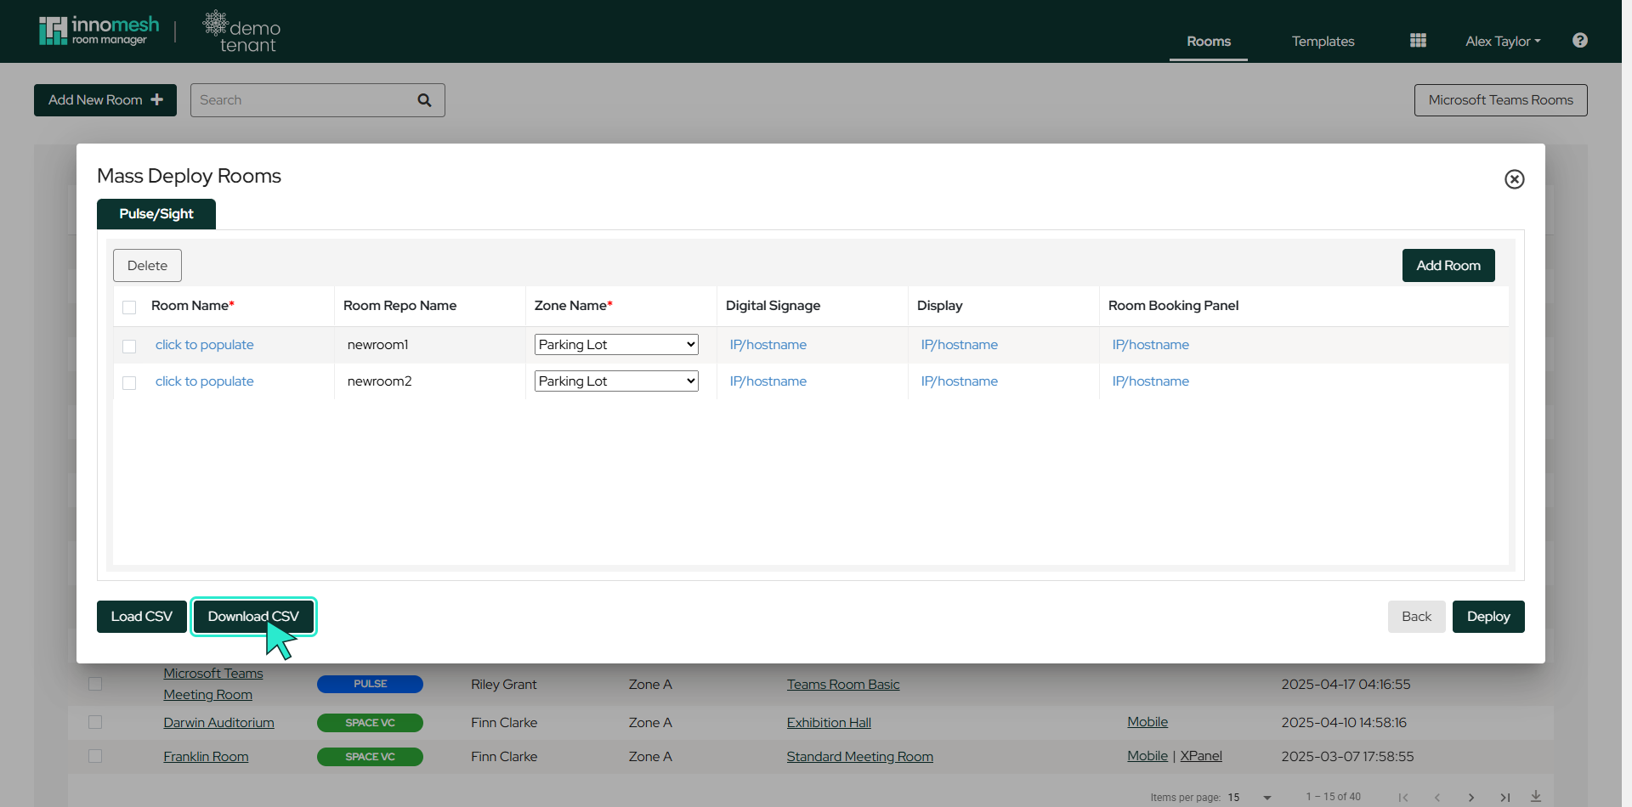The width and height of the screenshot is (1632, 807).
Task: Switch to the Templates tab
Action: point(1323,41)
